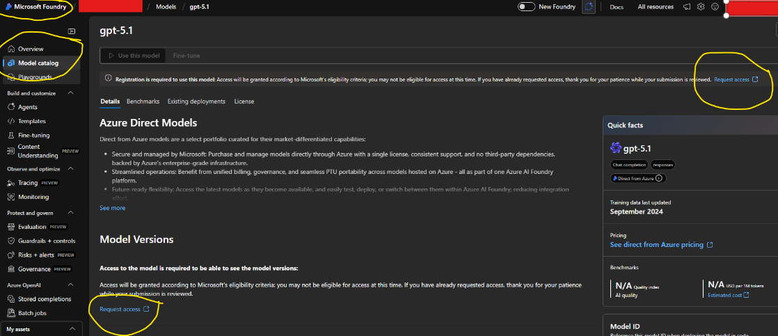Click the Guardrails shield icon
Image resolution: width=778 pixels, height=336 pixels.
(11, 241)
